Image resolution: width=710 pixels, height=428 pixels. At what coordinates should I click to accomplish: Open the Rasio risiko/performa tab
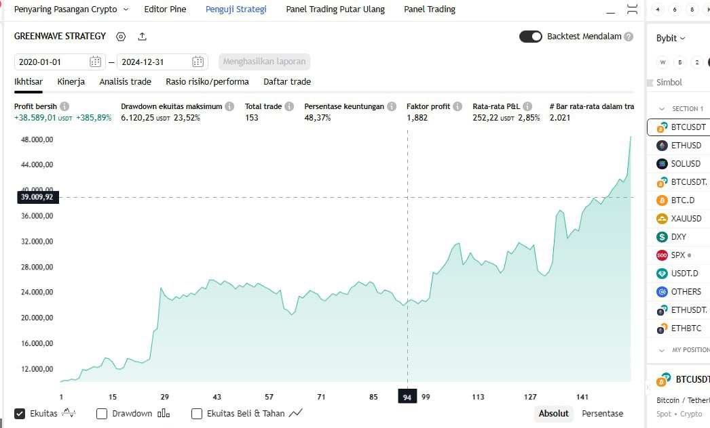pos(208,82)
